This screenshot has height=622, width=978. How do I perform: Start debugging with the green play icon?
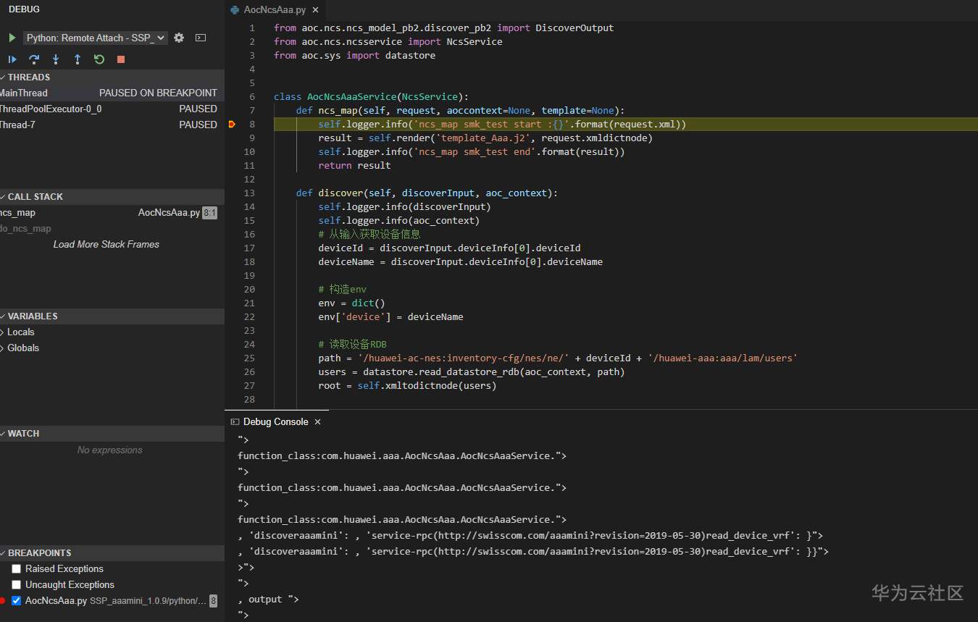[x=12, y=38]
